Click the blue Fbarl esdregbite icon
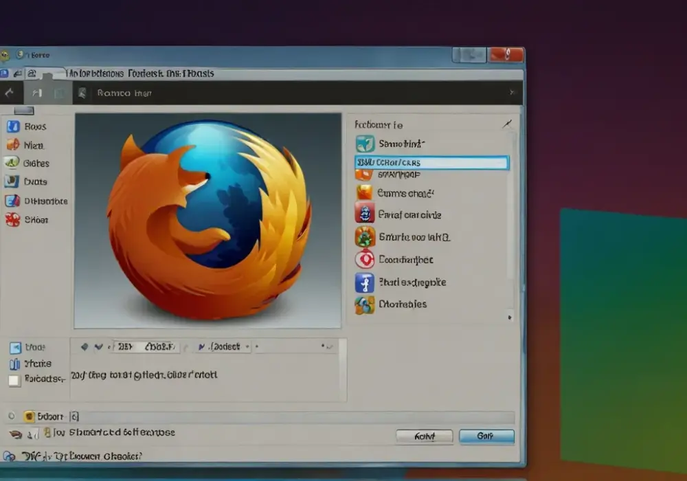The height and width of the screenshot is (481, 687). pyautogui.click(x=365, y=282)
